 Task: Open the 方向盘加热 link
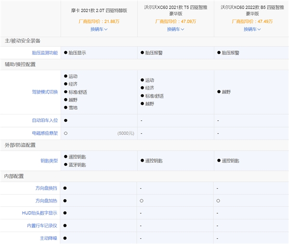tap(47, 201)
